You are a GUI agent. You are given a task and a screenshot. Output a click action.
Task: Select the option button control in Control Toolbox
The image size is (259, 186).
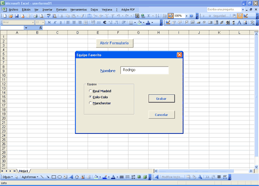204,23
